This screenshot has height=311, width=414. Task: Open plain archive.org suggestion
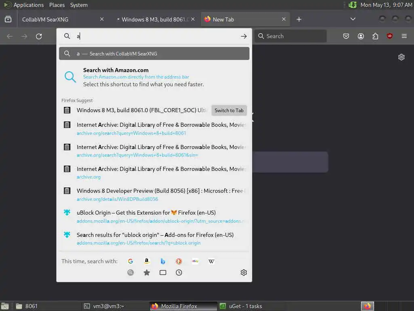[x=154, y=173]
